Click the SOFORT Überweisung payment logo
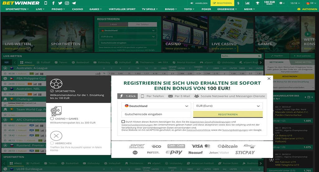 (x=137, y=146)
